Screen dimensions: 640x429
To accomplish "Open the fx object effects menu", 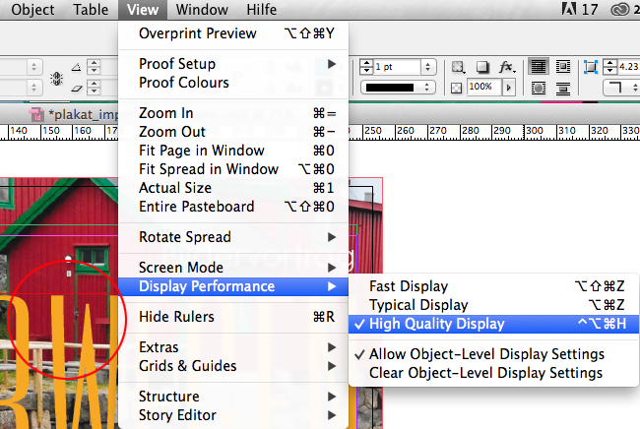I will [506, 67].
